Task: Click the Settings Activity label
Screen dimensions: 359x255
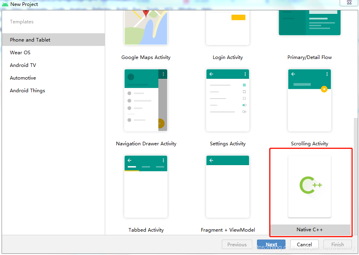Action: tap(228, 144)
